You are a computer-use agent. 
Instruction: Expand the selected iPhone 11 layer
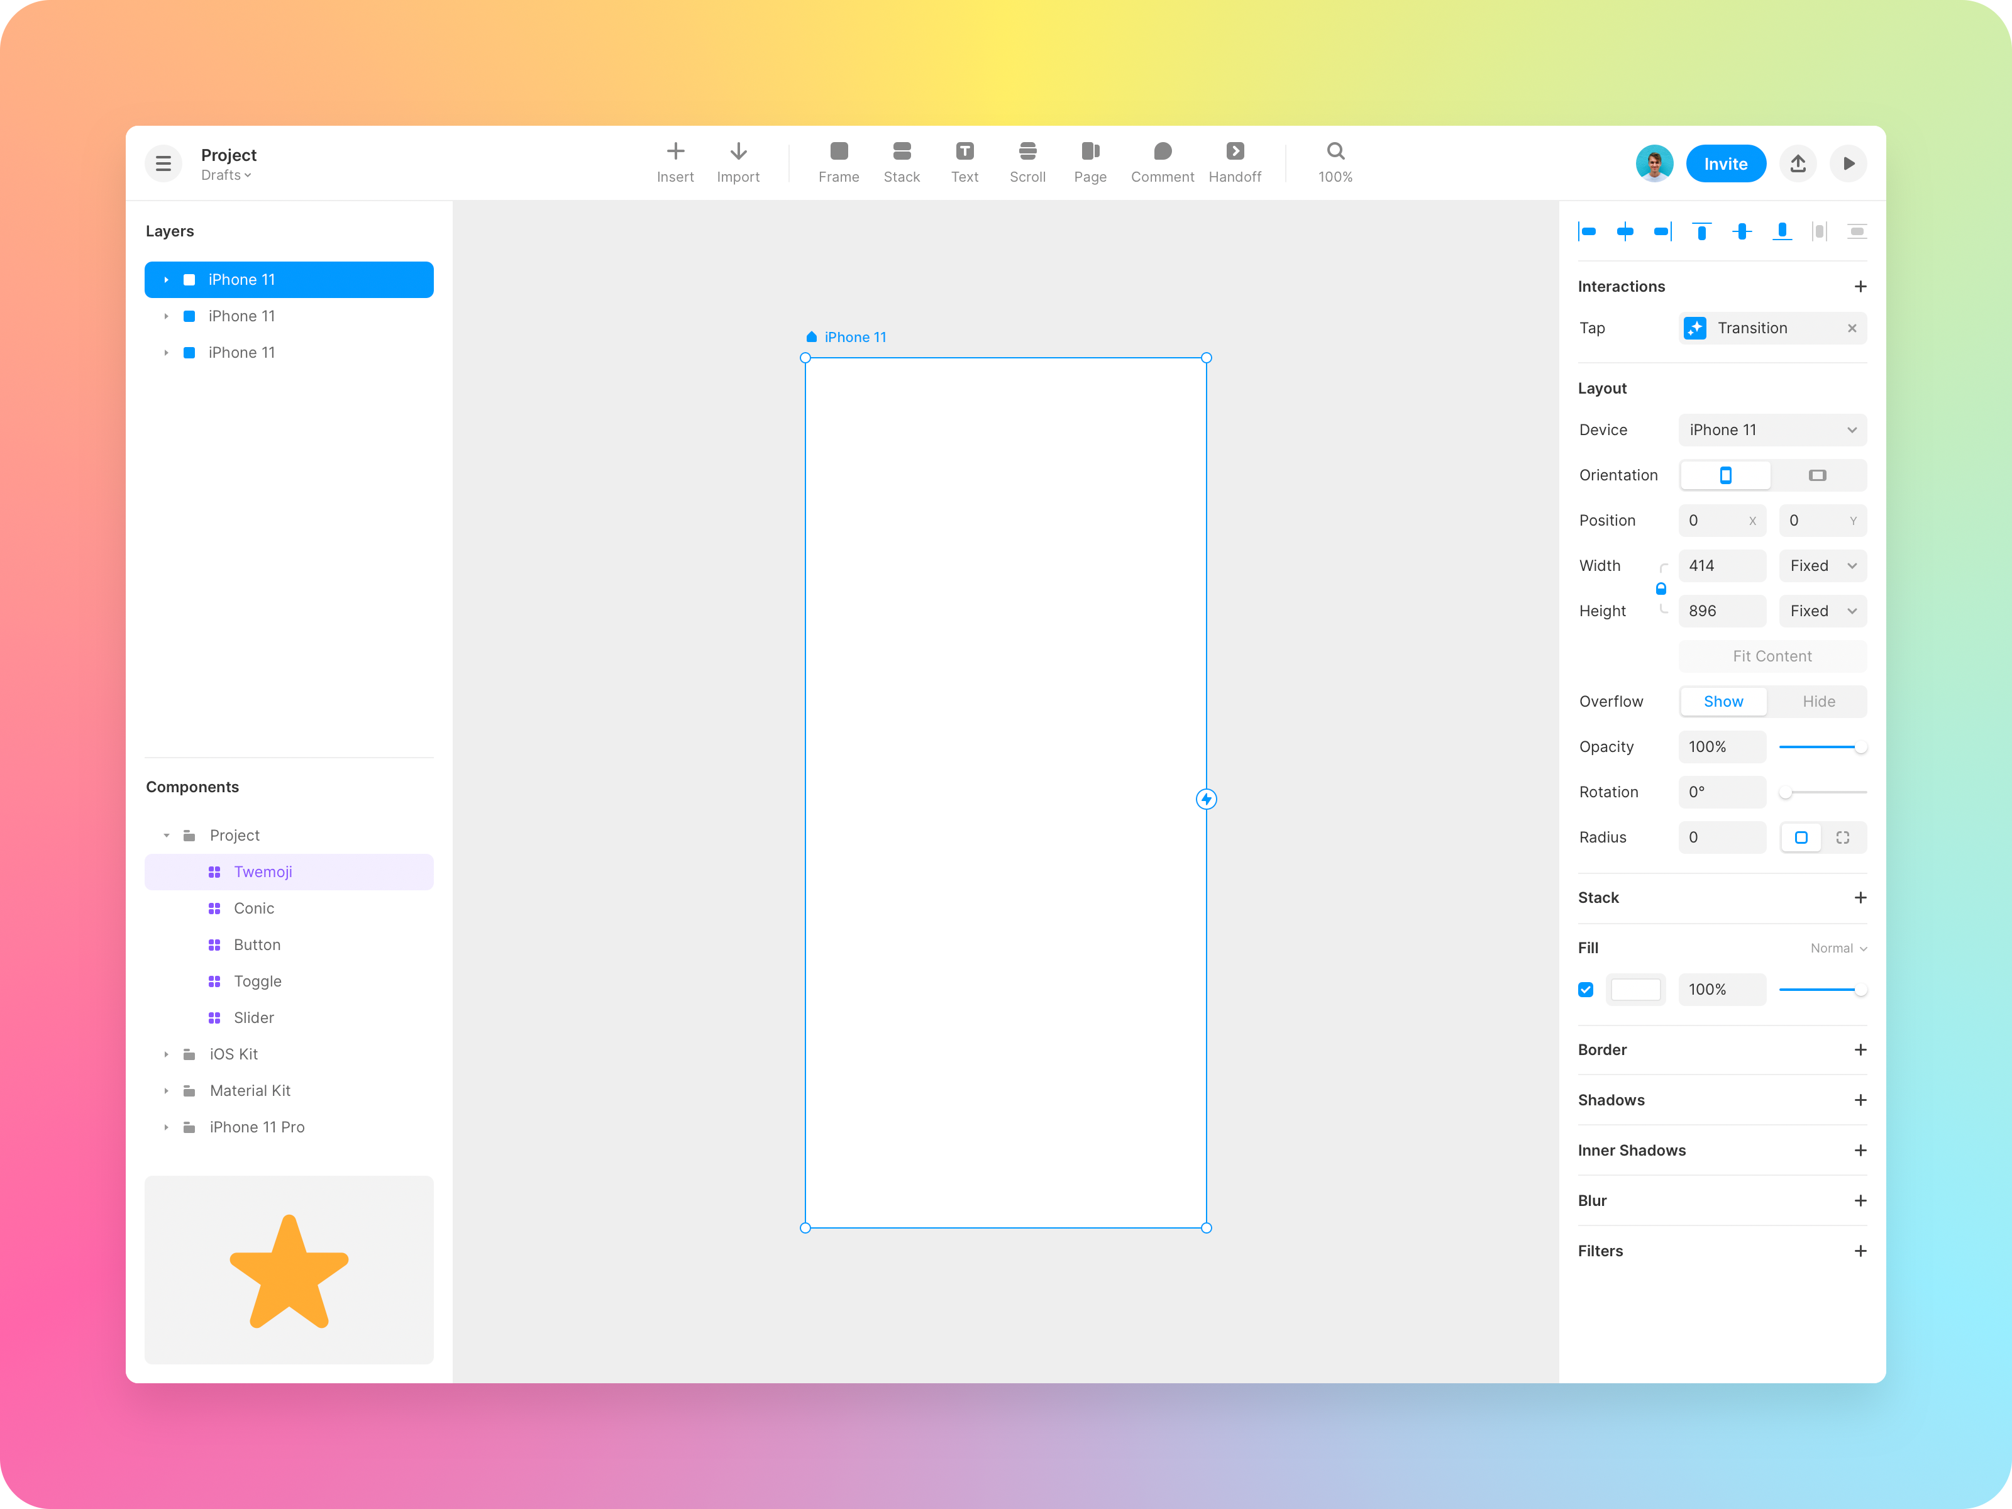point(165,280)
